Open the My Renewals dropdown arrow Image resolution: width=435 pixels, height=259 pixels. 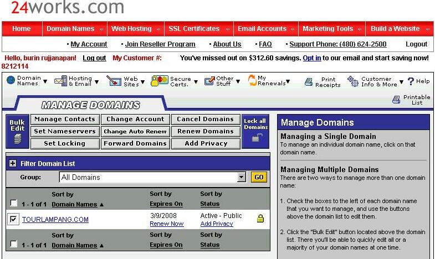point(288,81)
